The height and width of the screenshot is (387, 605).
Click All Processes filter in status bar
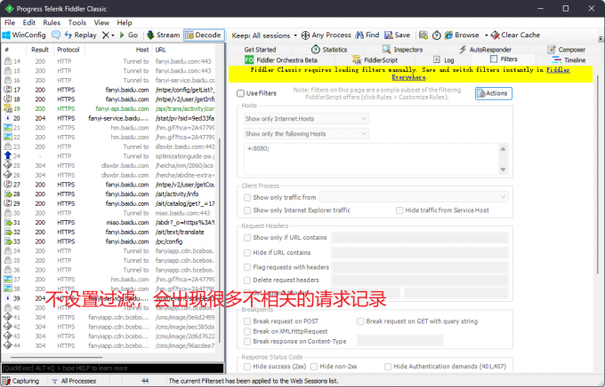click(x=74, y=381)
